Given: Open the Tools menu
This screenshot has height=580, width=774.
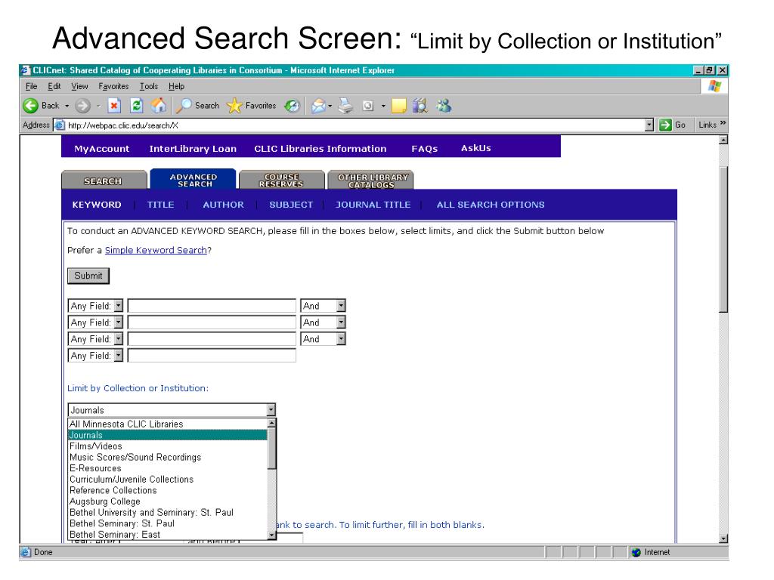Looking at the screenshot, I should point(149,86).
